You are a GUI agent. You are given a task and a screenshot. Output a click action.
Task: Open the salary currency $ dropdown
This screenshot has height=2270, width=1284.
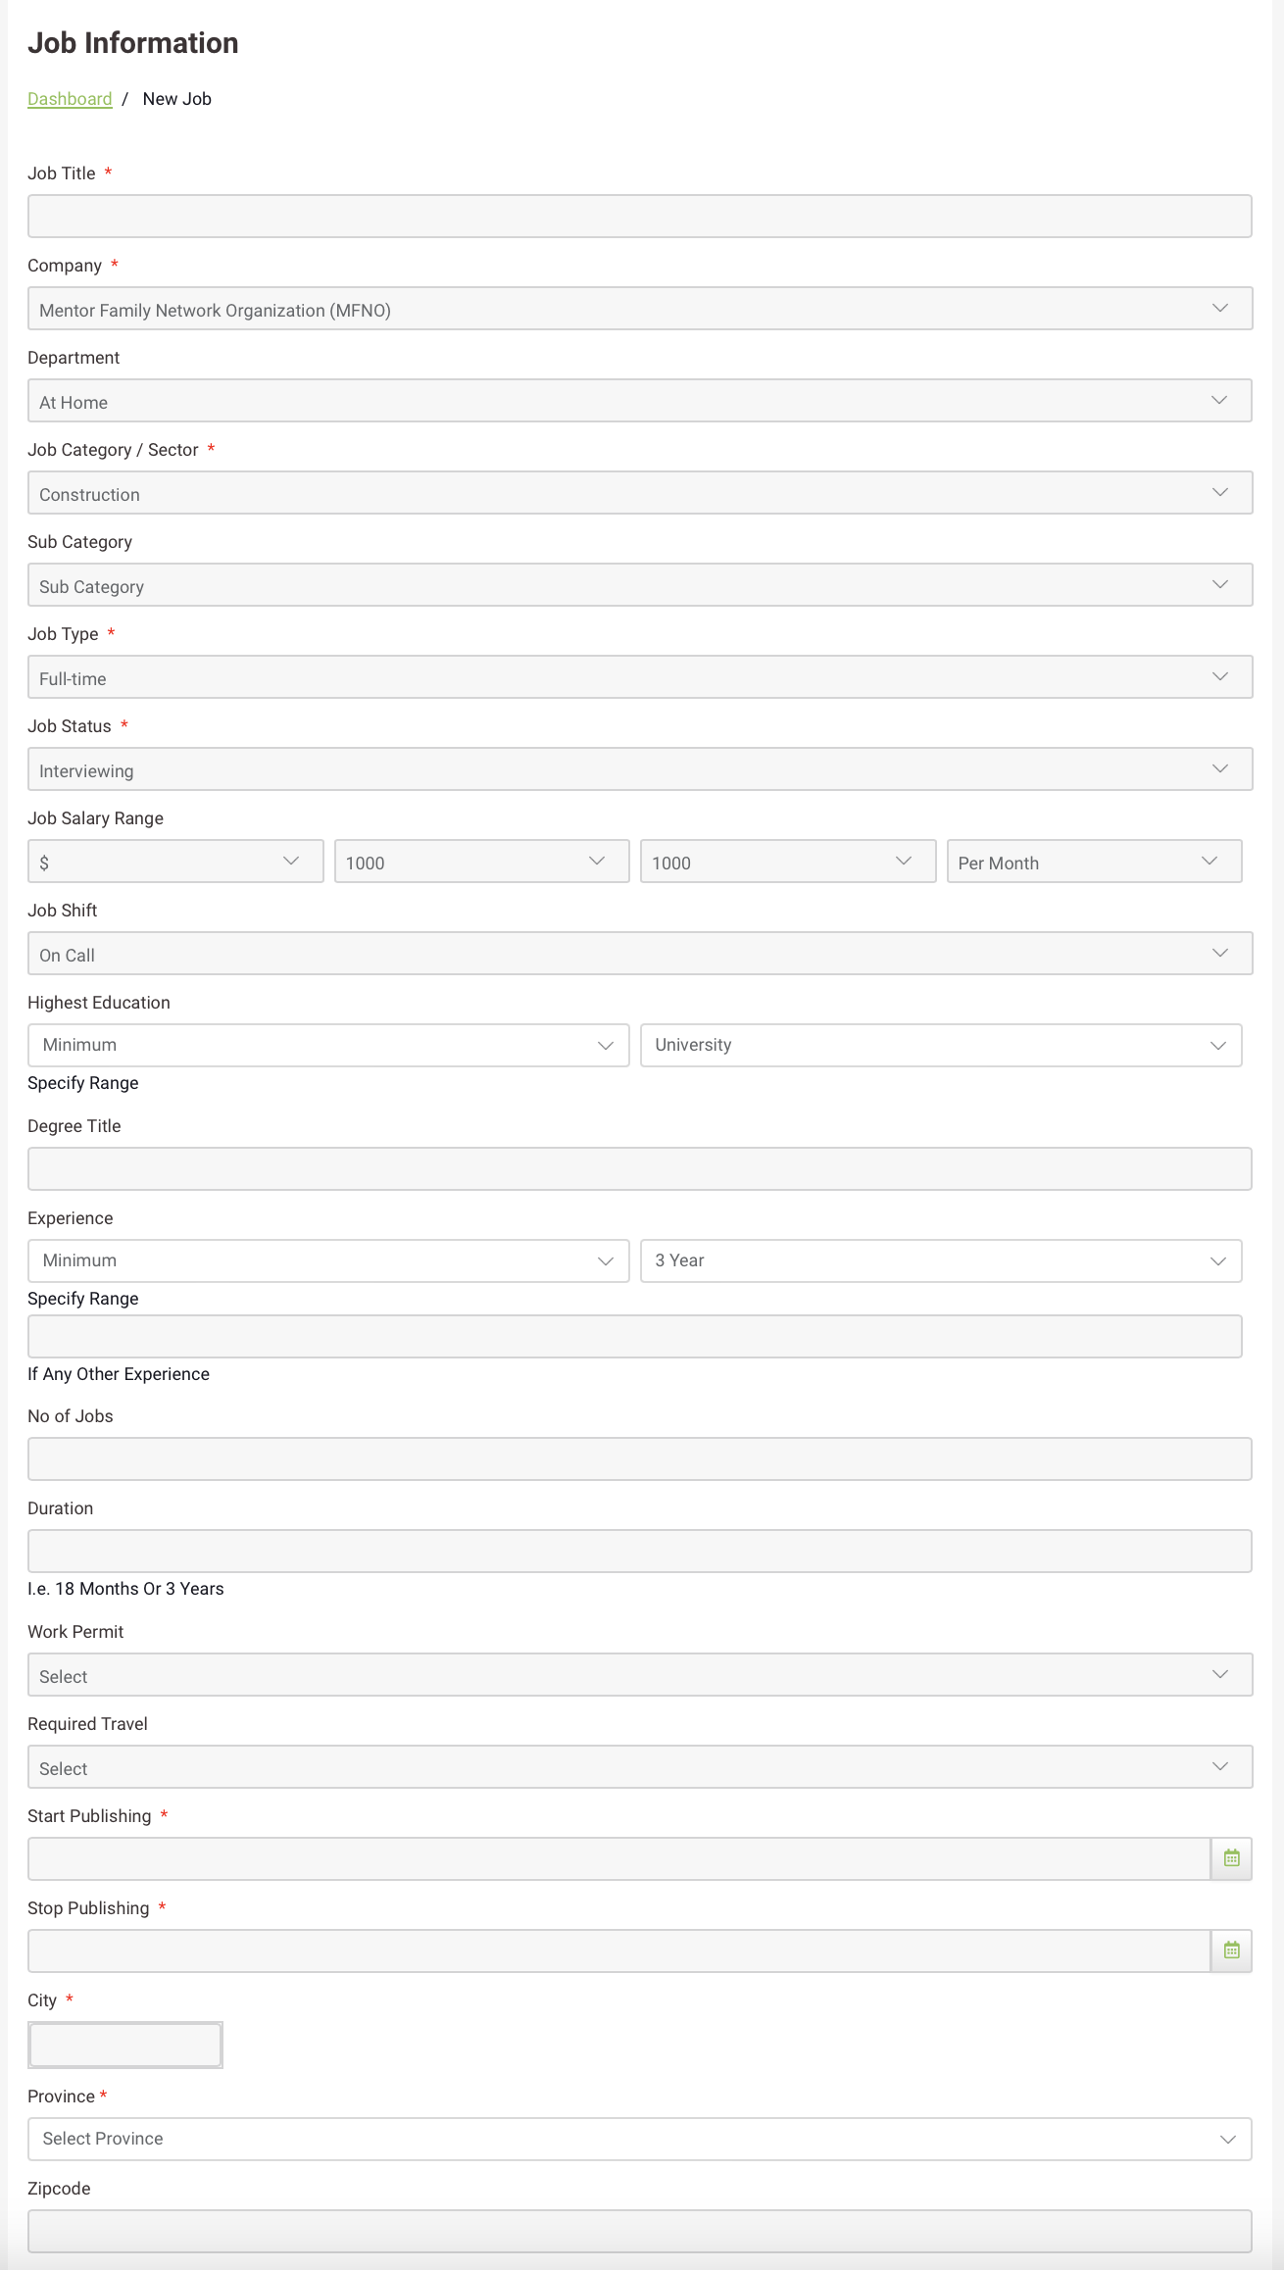(175, 862)
